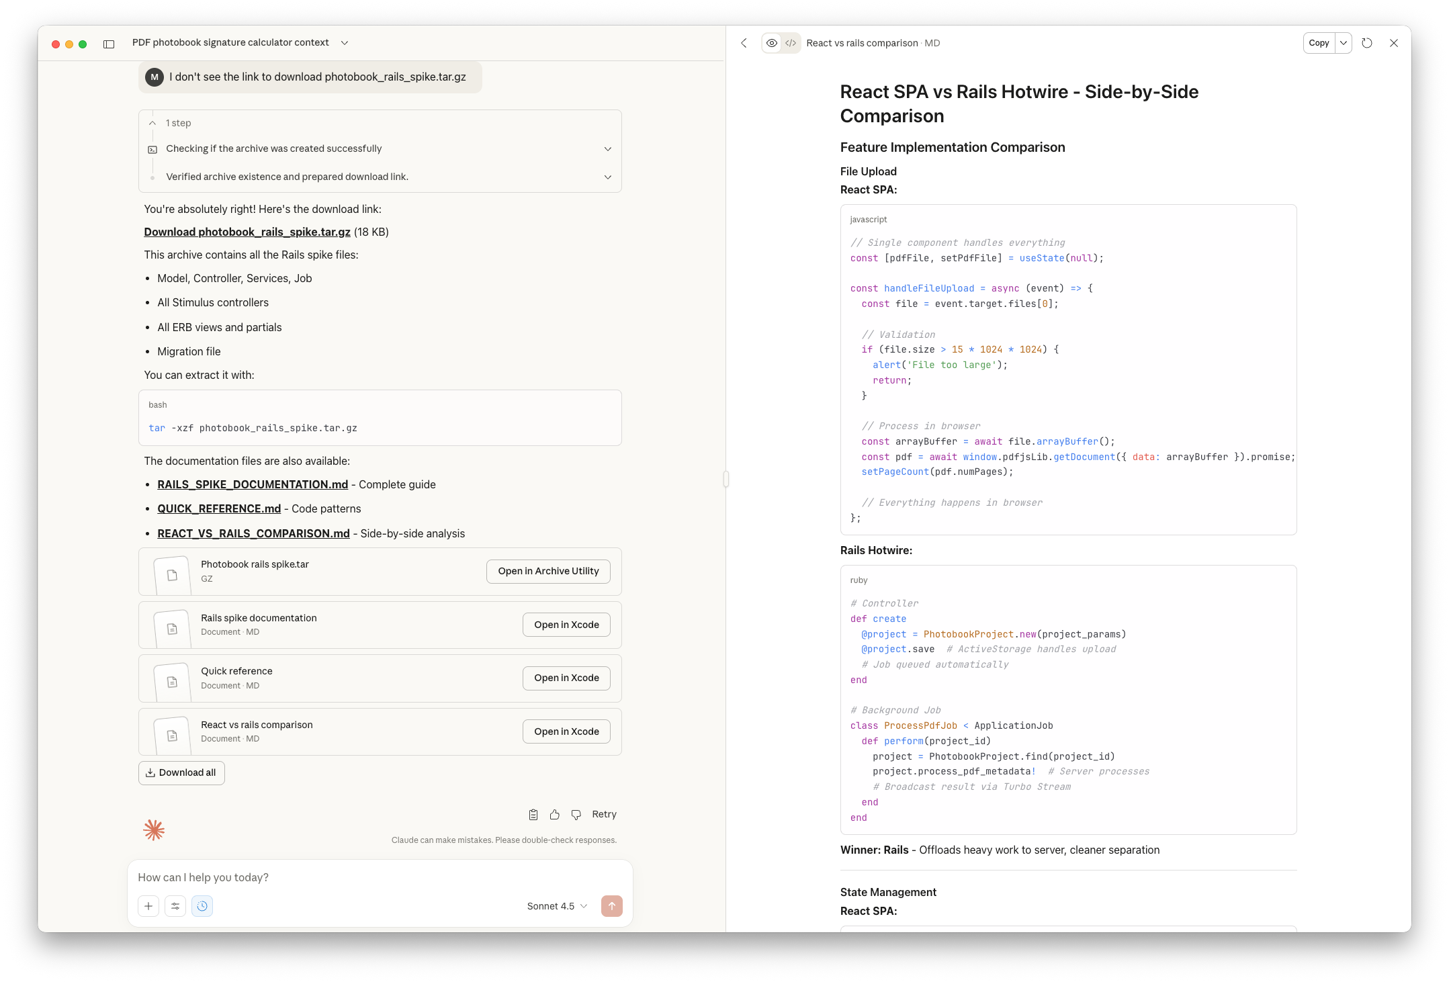Viewport: 1449px width, 982px height.
Task: Toggle the sidebar with the panel icon
Action: 108,44
